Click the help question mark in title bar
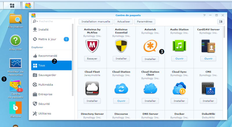The height and width of the screenshot is (127, 232). click(204, 15)
